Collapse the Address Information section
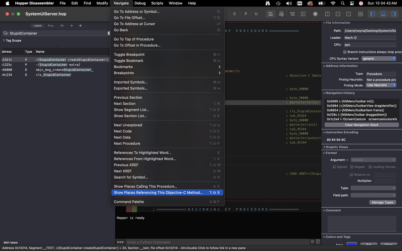402x251 pixels. tap(324, 66)
